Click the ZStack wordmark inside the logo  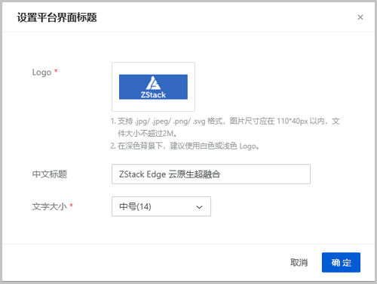(153, 95)
